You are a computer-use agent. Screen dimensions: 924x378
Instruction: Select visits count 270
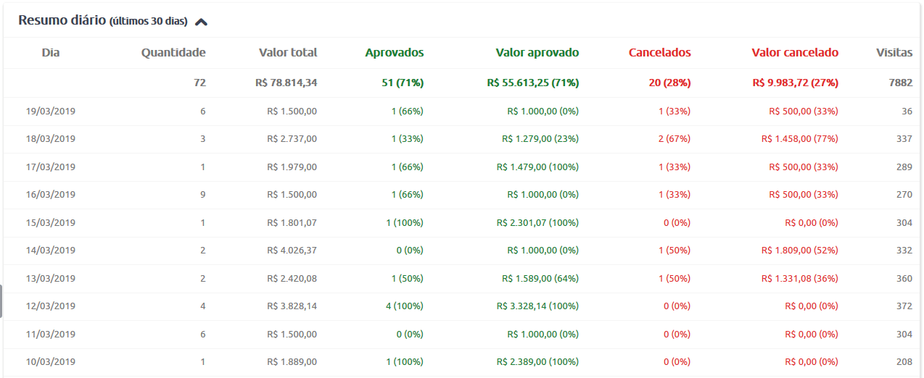tap(904, 195)
